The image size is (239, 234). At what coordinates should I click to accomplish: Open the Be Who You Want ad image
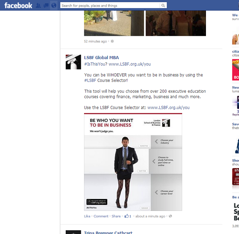(133, 162)
